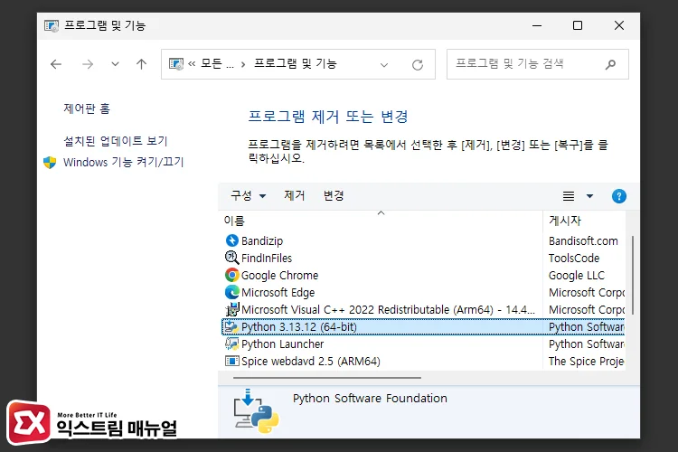This screenshot has height=452, width=678.
Task: Open the 제어판 홈 link
Action: click(x=87, y=108)
